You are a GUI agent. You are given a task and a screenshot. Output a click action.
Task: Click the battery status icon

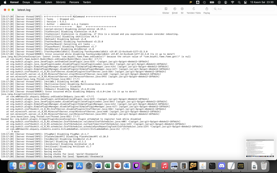[x=212, y=2]
